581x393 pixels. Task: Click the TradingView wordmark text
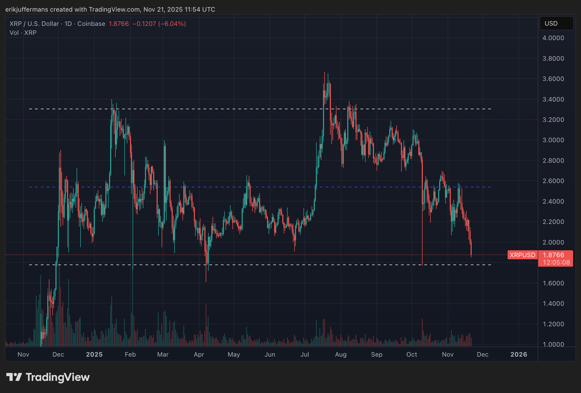[58, 377]
